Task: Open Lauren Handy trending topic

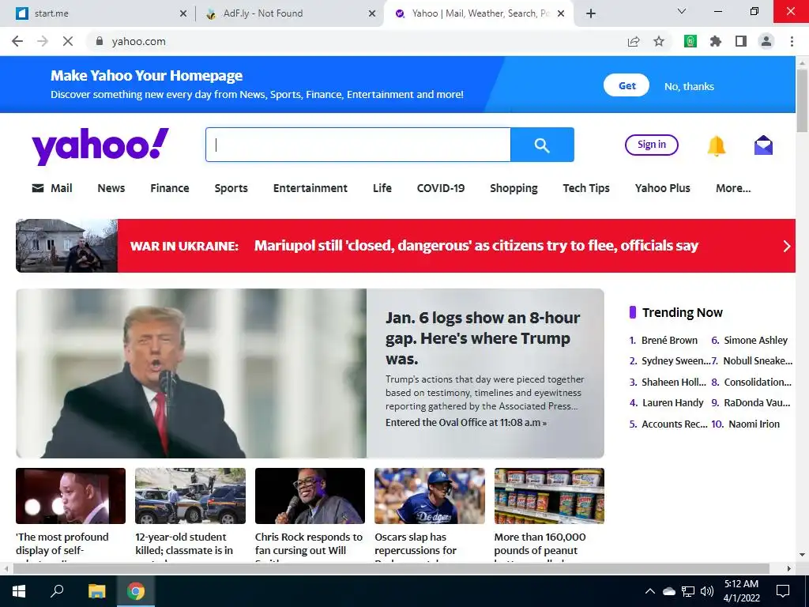Action: coord(673,402)
